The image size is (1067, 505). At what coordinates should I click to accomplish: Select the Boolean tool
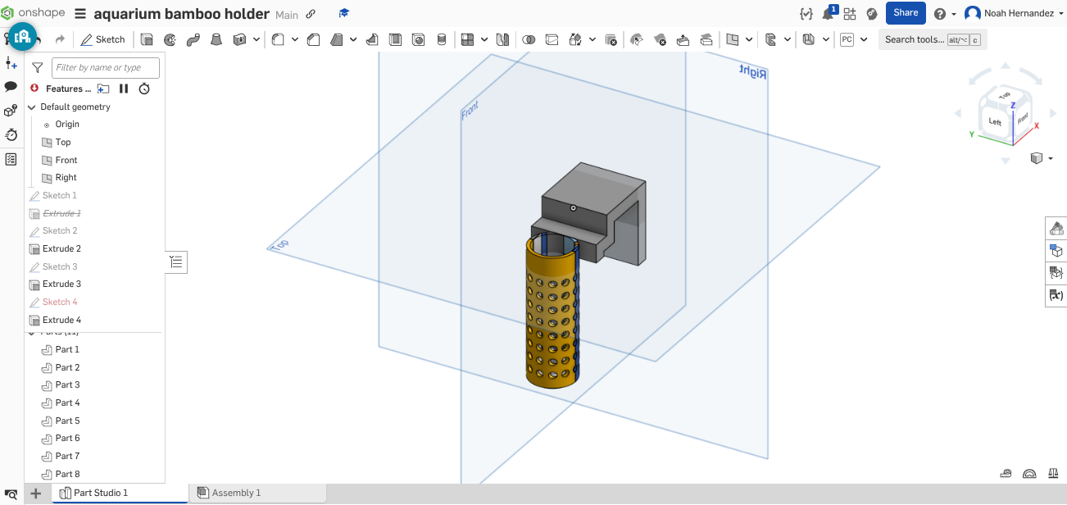coord(529,39)
